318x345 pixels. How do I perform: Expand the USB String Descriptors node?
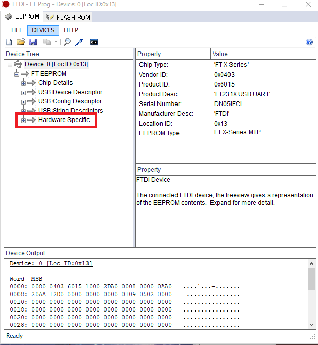[23, 111]
